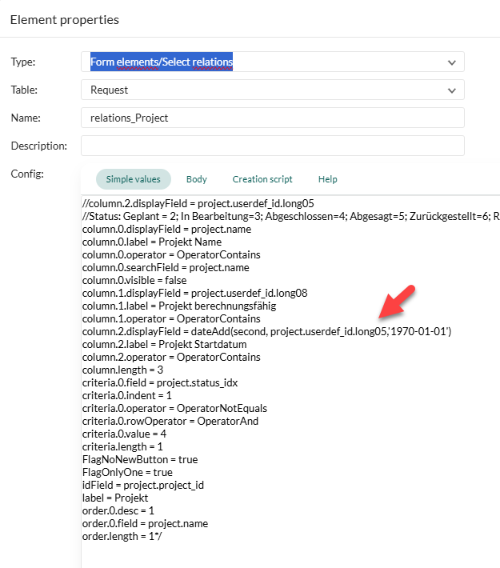Select the Simple values tab
This screenshot has height=568, width=500.
click(x=133, y=179)
